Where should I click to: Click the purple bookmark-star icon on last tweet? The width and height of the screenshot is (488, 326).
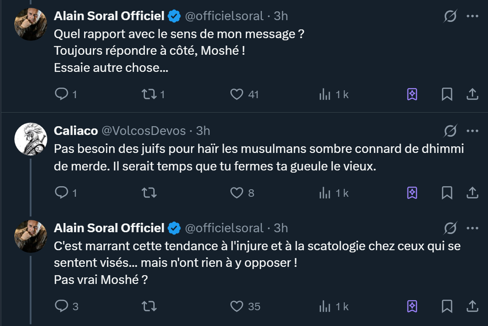click(412, 306)
